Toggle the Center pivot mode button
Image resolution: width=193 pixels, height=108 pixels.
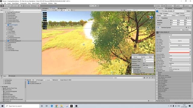27,6
